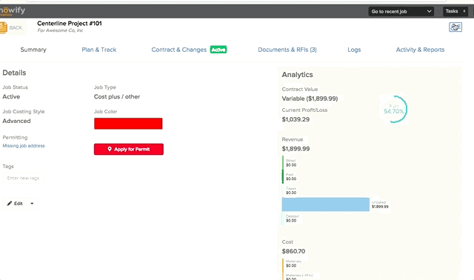The height and width of the screenshot is (280, 474).
Task: Click the blue Unbilled revenue bar
Action: tap(326, 204)
